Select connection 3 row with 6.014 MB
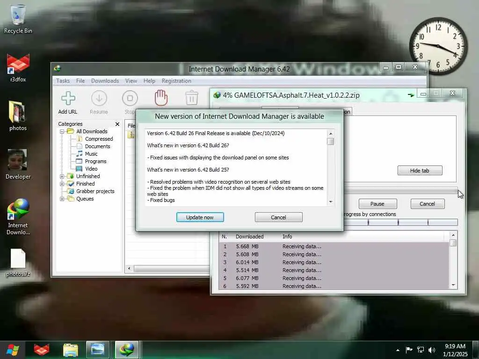Image resolution: width=479 pixels, height=359 pixels. [x=334, y=262]
